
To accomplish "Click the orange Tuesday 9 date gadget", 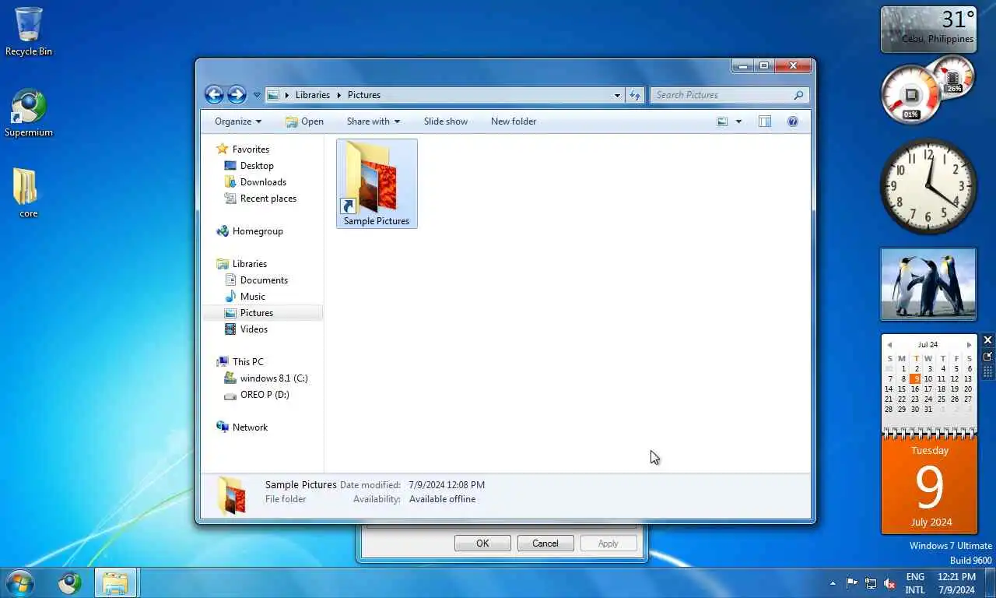I will [x=929, y=485].
